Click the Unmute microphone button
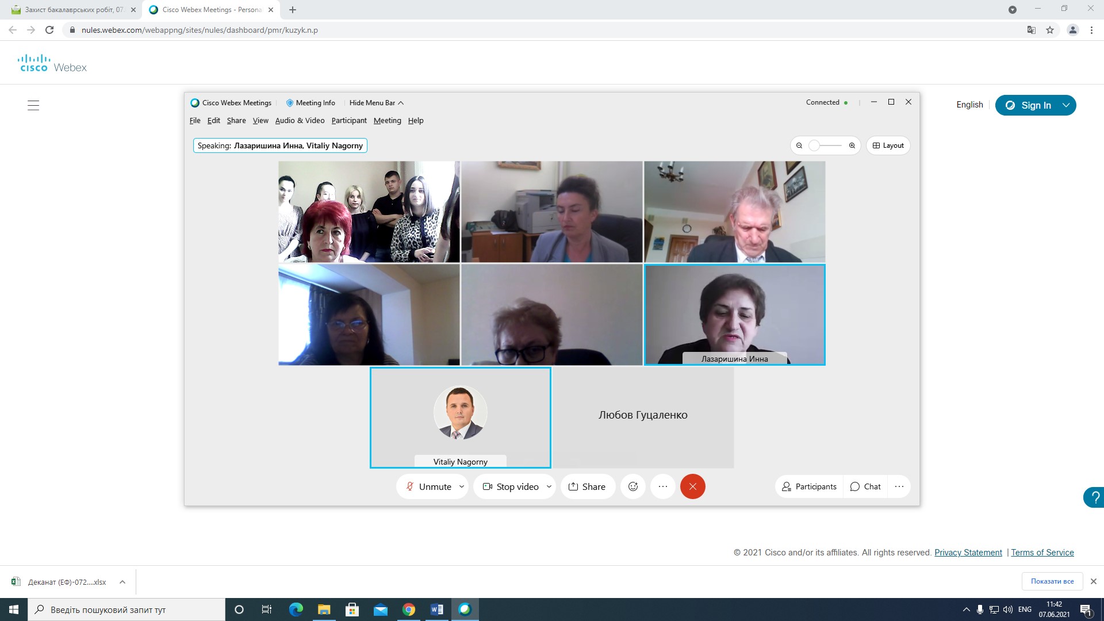The width and height of the screenshot is (1104, 621). click(428, 486)
